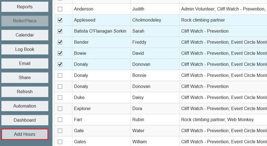Select the checkbox for Bonnie Donaly
This screenshot has width=267, height=146.
[x=60, y=75]
